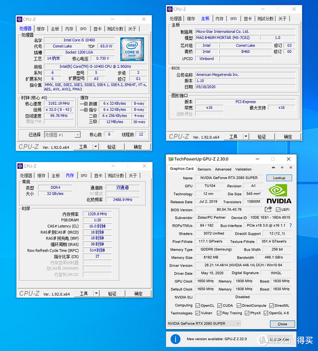Minimize the processor CPU-Z window
The image size is (318, 351).
[x=112, y=19]
